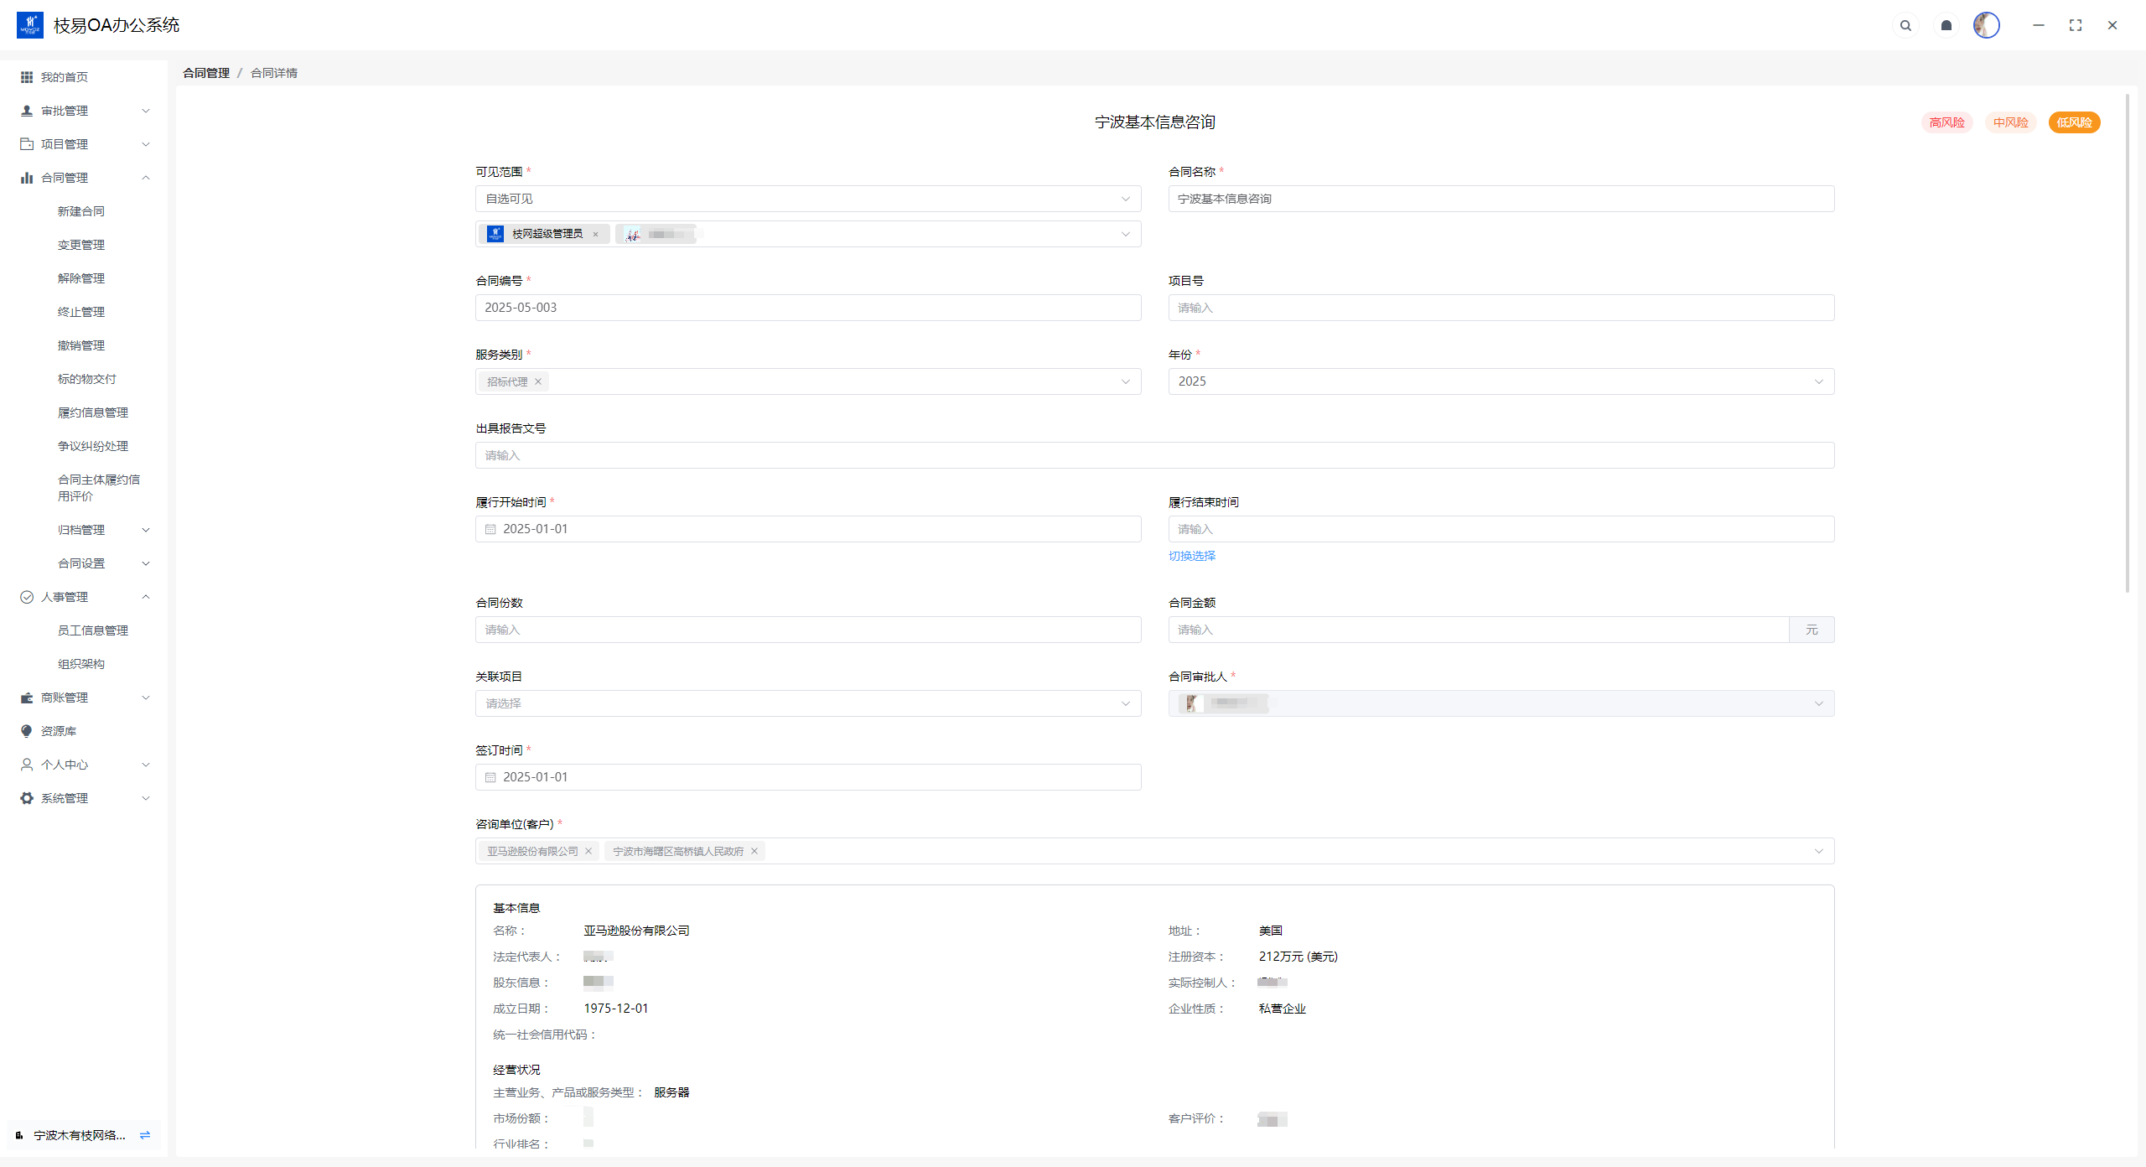Remove the 招标代理 service tag
The width and height of the screenshot is (2146, 1167).
538,381
